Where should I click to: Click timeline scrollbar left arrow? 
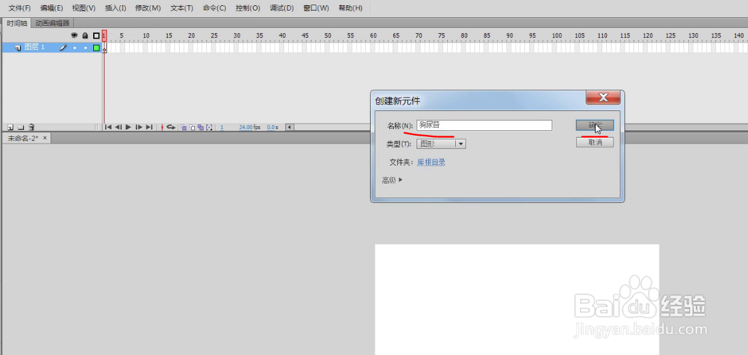pyautogui.click(x=289, y=127)
